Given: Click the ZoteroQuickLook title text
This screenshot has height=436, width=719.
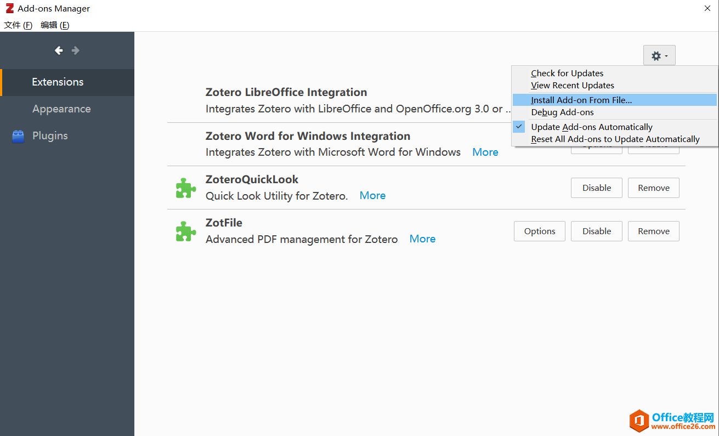Looking at the screenshot, I should [252, 179].
